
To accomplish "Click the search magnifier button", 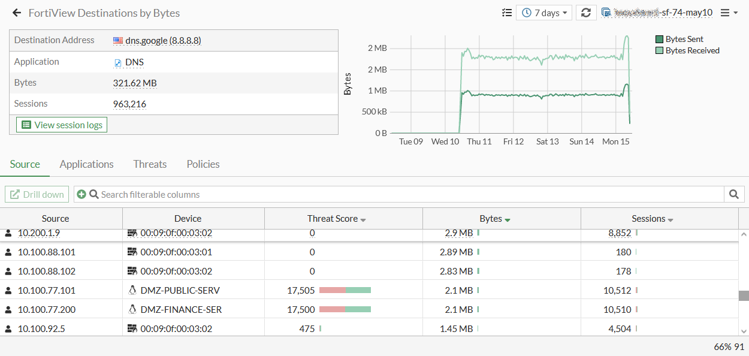I will [x=734, y=194].
